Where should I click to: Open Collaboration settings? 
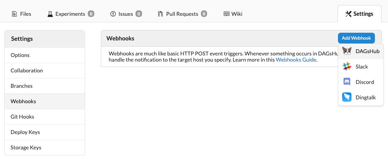[x=27, y=70]
